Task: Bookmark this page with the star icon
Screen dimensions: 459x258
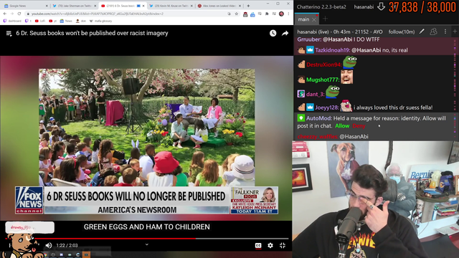Action: [236, 14]
